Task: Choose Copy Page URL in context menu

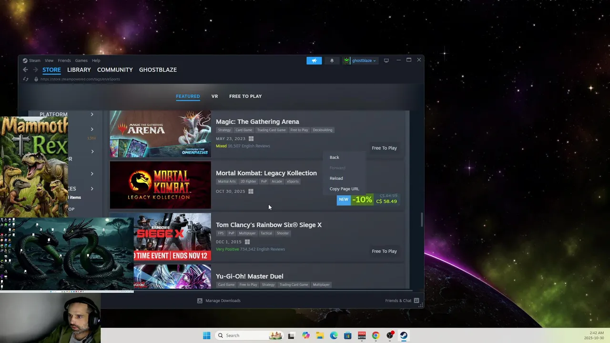Action: [344, 189]
